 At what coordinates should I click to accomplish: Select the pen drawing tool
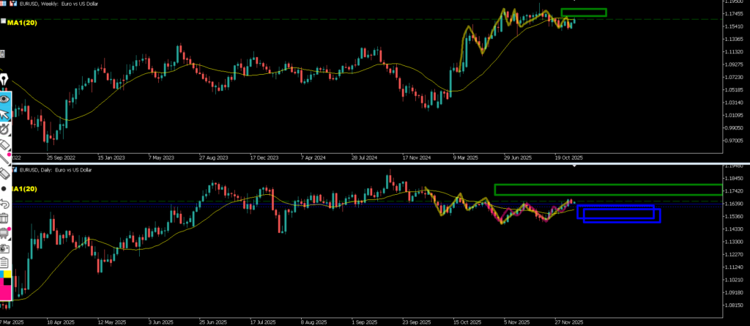point(4,79)
